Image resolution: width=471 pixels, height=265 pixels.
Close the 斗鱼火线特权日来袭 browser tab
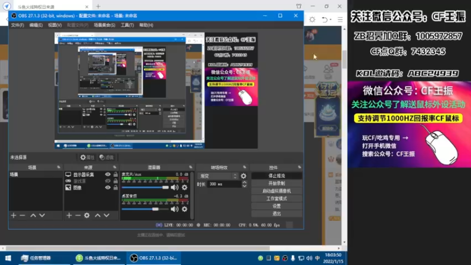(87, 6)
